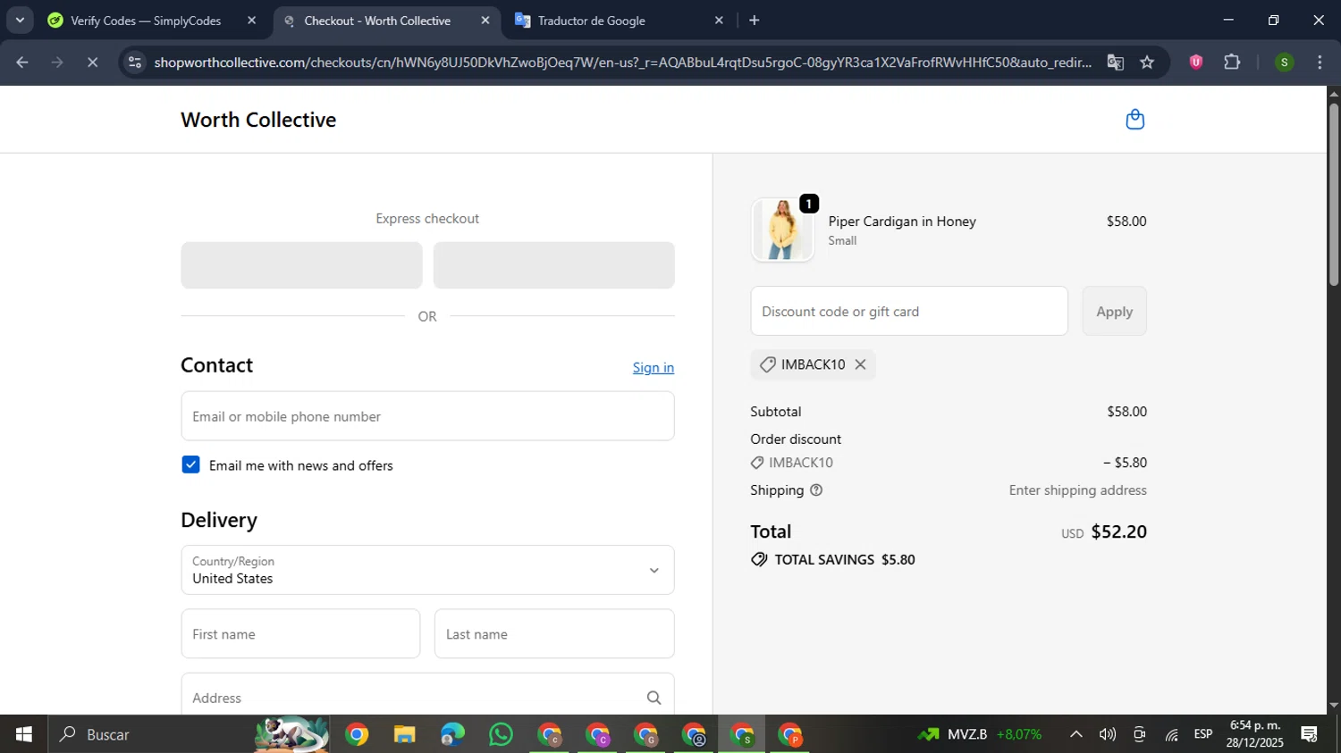This screenshot has height=753, width=1341.
Task: Open the MVZ.B stock widget in taskbar
Action: (980, 734)
